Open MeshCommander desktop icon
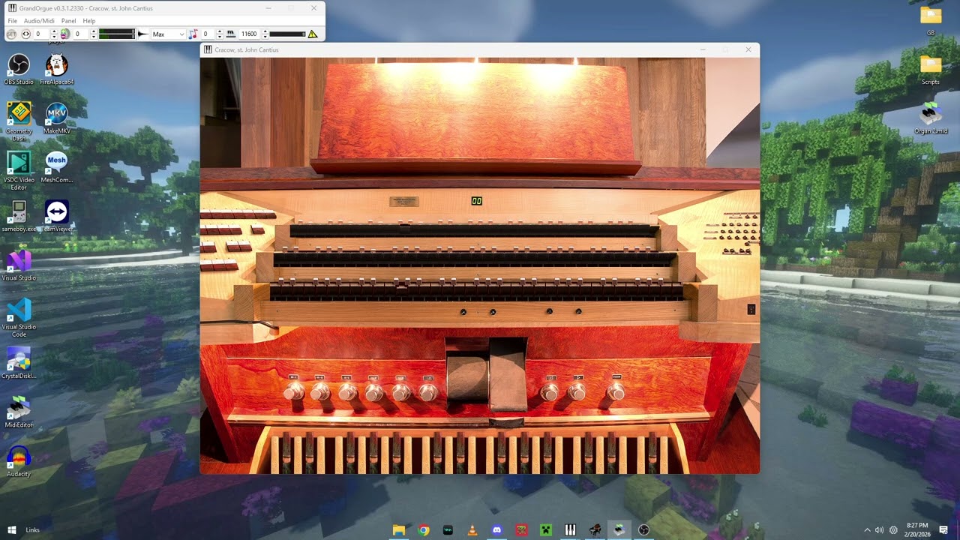The width and height of the screenshot is (960, 540). [x=56, y=167]
